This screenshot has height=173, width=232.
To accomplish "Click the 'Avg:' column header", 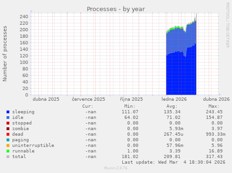I will click(x=172, y=106).
